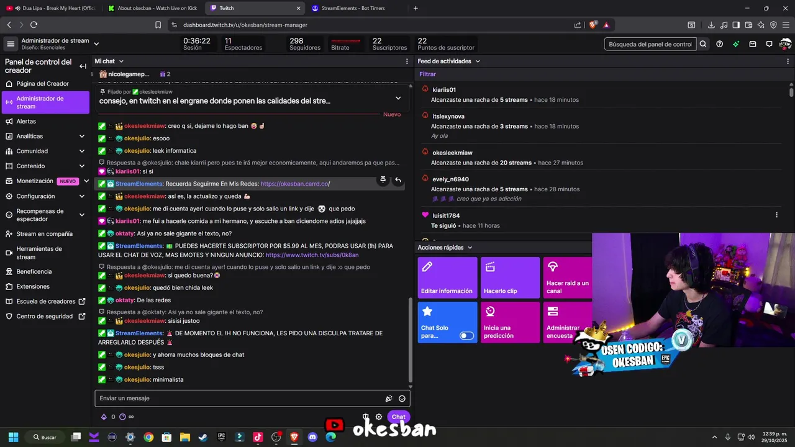This screenshot has height=447, width=795.
Task: Open browser downloads icon
Action: [711, 25]
